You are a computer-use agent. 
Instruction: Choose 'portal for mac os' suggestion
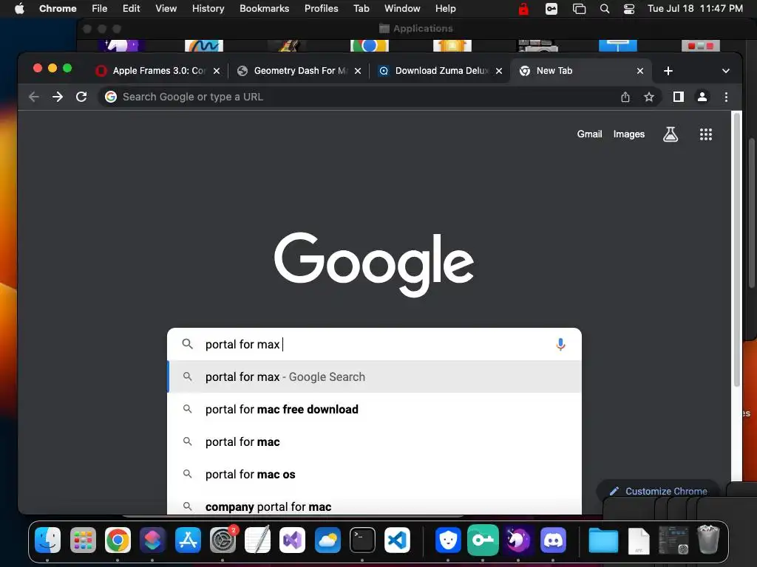click(374, 475)
